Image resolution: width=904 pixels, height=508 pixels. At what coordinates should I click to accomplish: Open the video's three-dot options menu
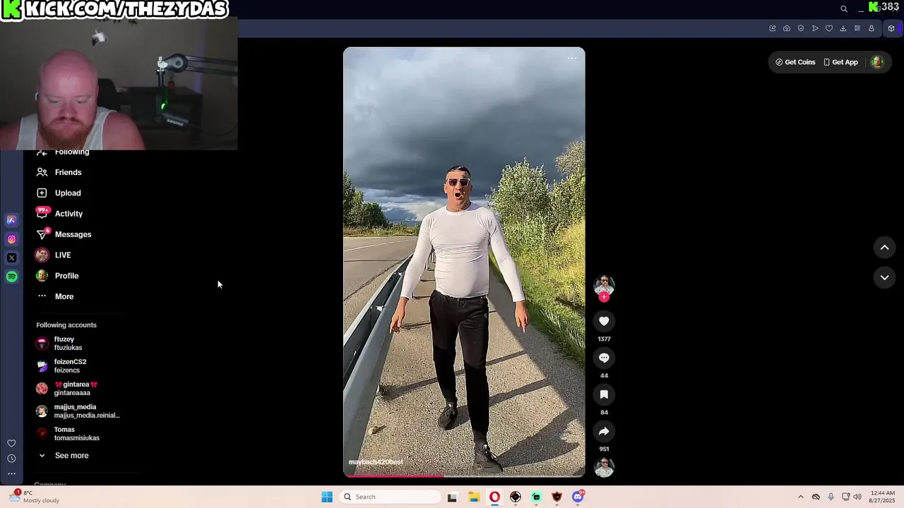pyautogui.click(x=572, y=59)
